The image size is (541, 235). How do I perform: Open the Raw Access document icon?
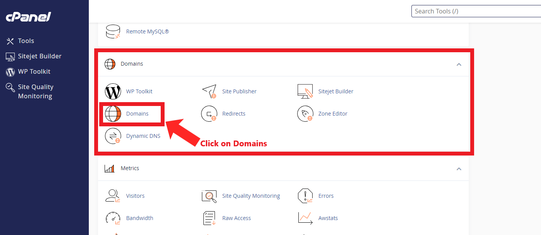tap(209, 218)
